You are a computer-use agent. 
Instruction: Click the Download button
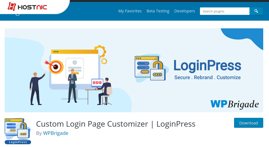248,123
